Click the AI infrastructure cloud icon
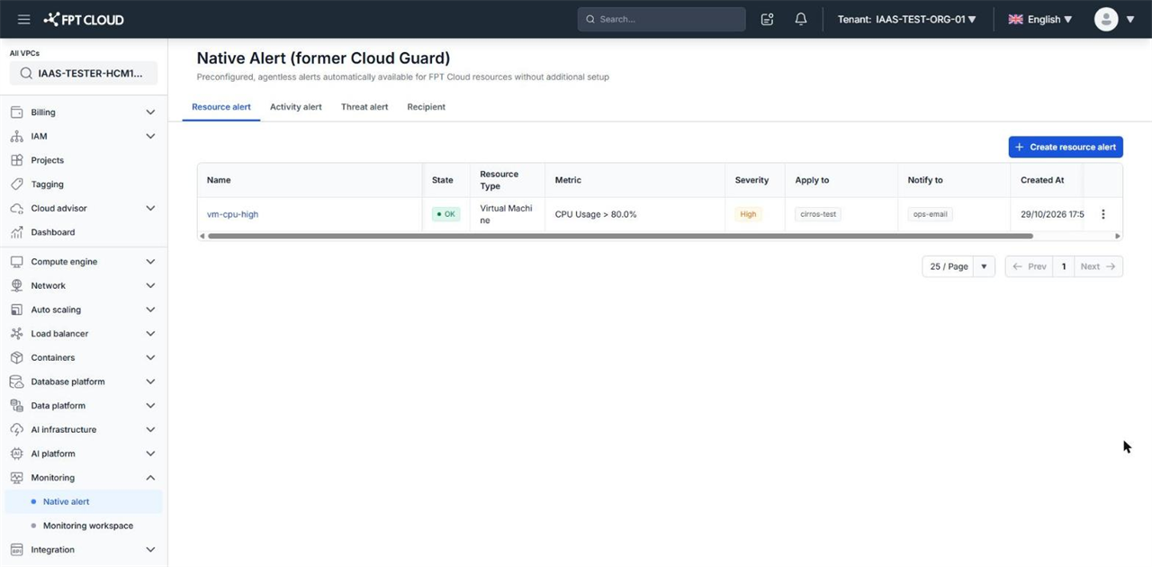This screenshot has height=567, width=1152. coord(16,429)
